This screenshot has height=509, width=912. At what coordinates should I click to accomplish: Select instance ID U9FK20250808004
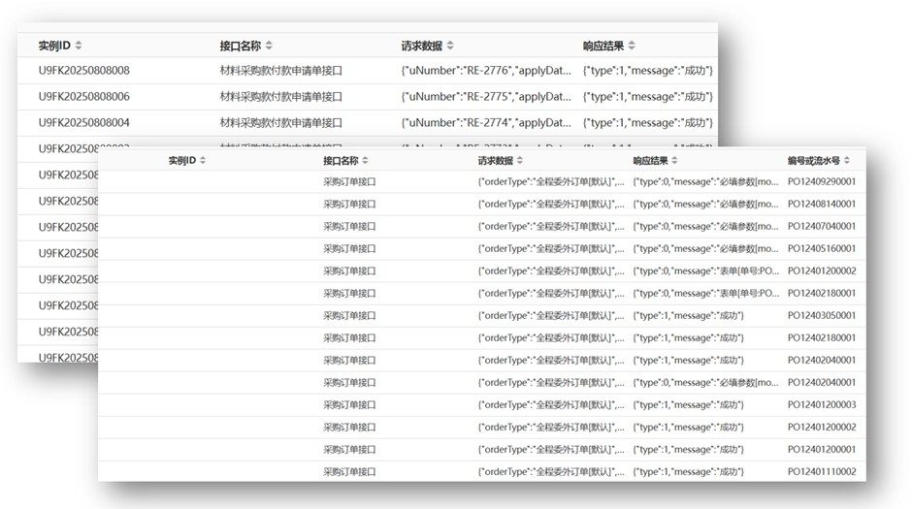[83, 122]
